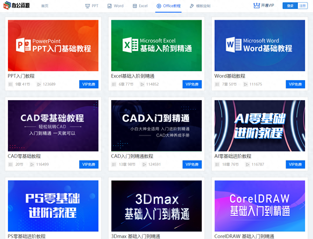
Task: Click the 9章 41节 text
Action: coord(23,84)
